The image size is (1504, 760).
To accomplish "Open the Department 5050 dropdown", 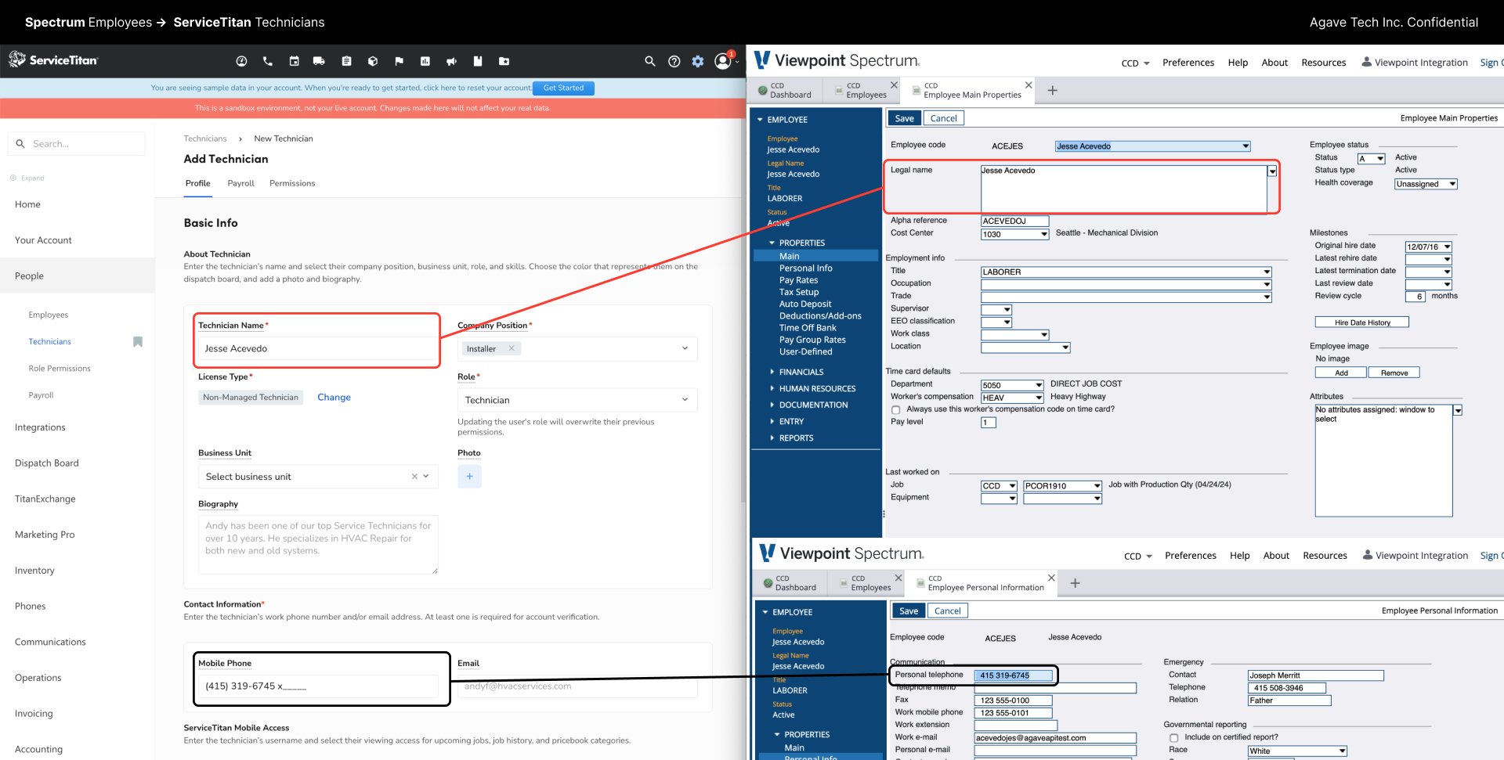I will click(1039, 385).
